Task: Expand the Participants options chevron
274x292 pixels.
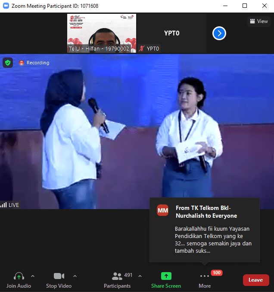Action: [x=140, y=276]
